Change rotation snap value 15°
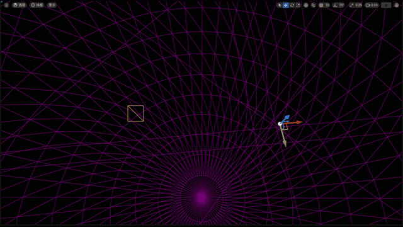Viewport: 403px width, 227px height. [341, 5]
